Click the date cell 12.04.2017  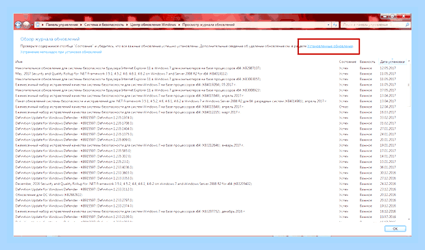click(388, 106)
